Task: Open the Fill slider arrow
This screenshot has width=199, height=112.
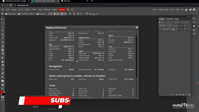Action: (185, 29)
